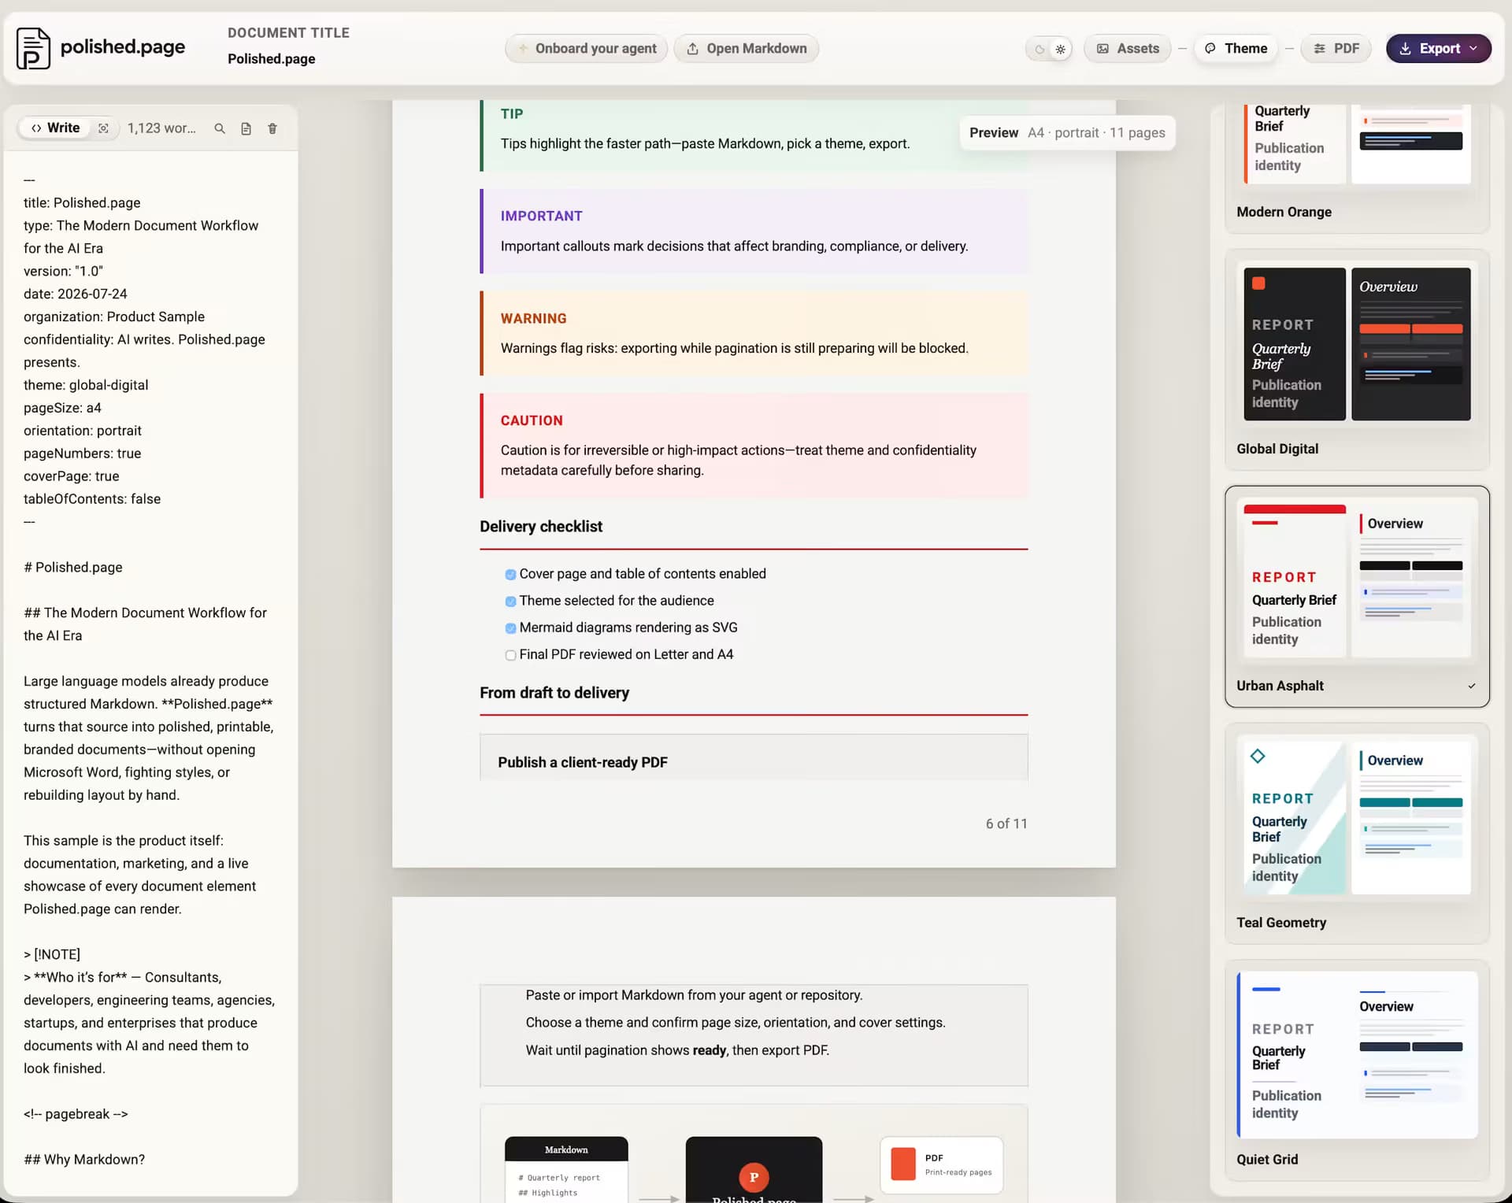Viewport: 1512px width, 1203px height.
Task: Click 'coverPage: true' line in editor
Action: point(72,476)
